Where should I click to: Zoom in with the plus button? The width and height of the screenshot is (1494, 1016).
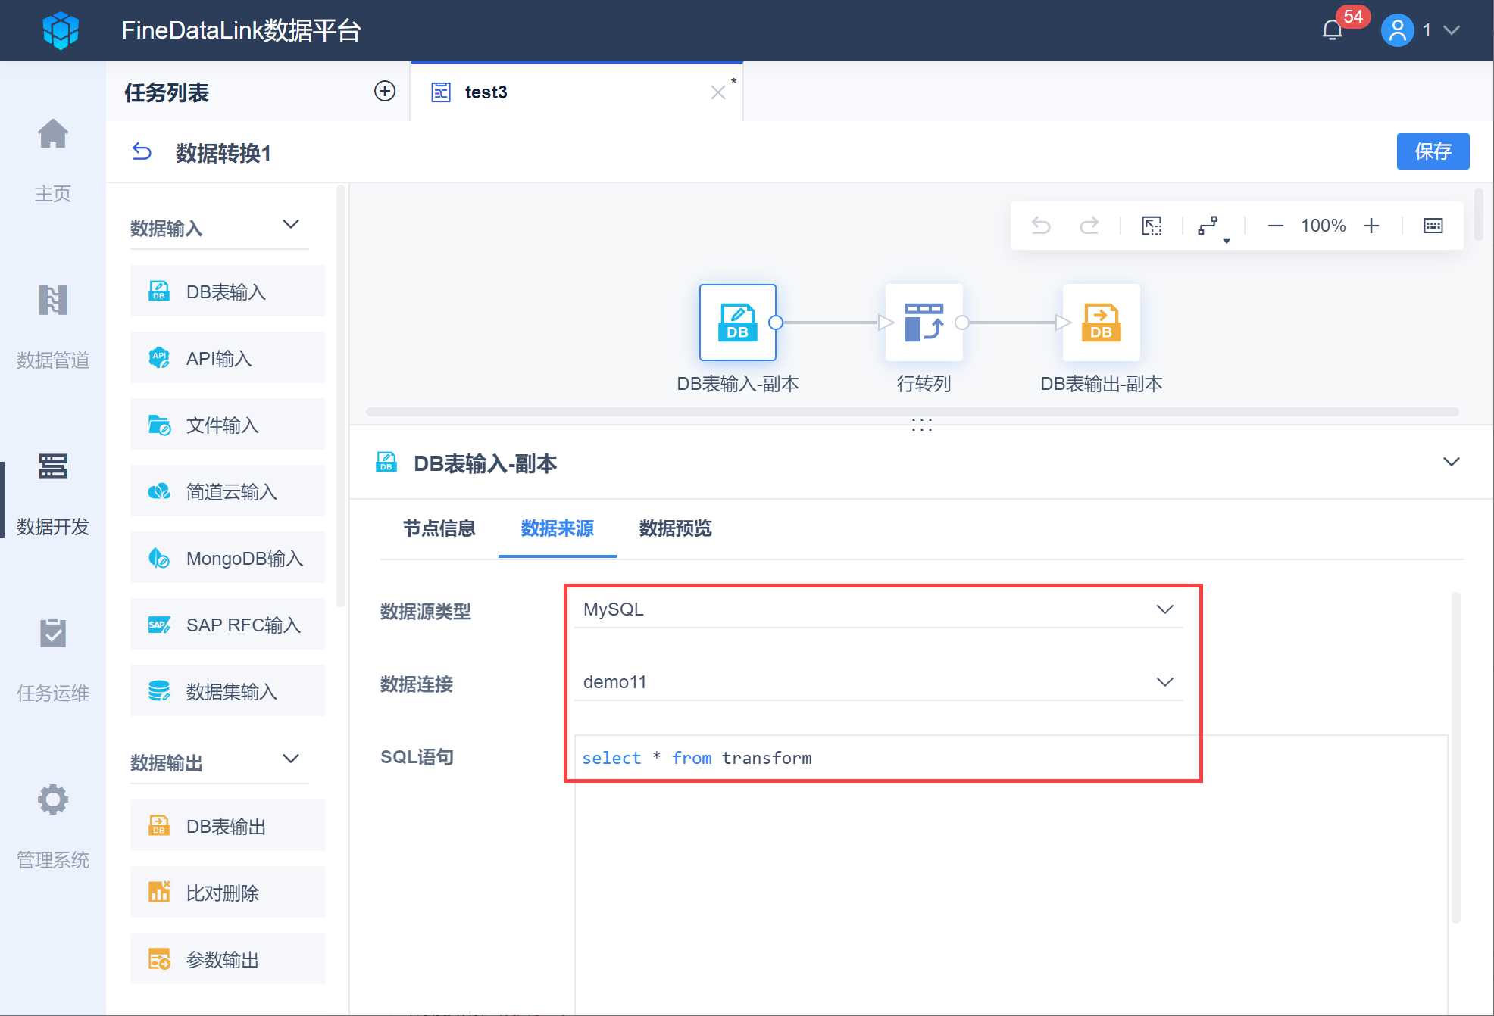click(1371, 226)
